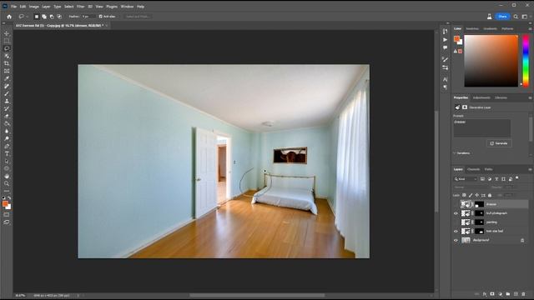Select the History Brush tool

coord(7,108)
